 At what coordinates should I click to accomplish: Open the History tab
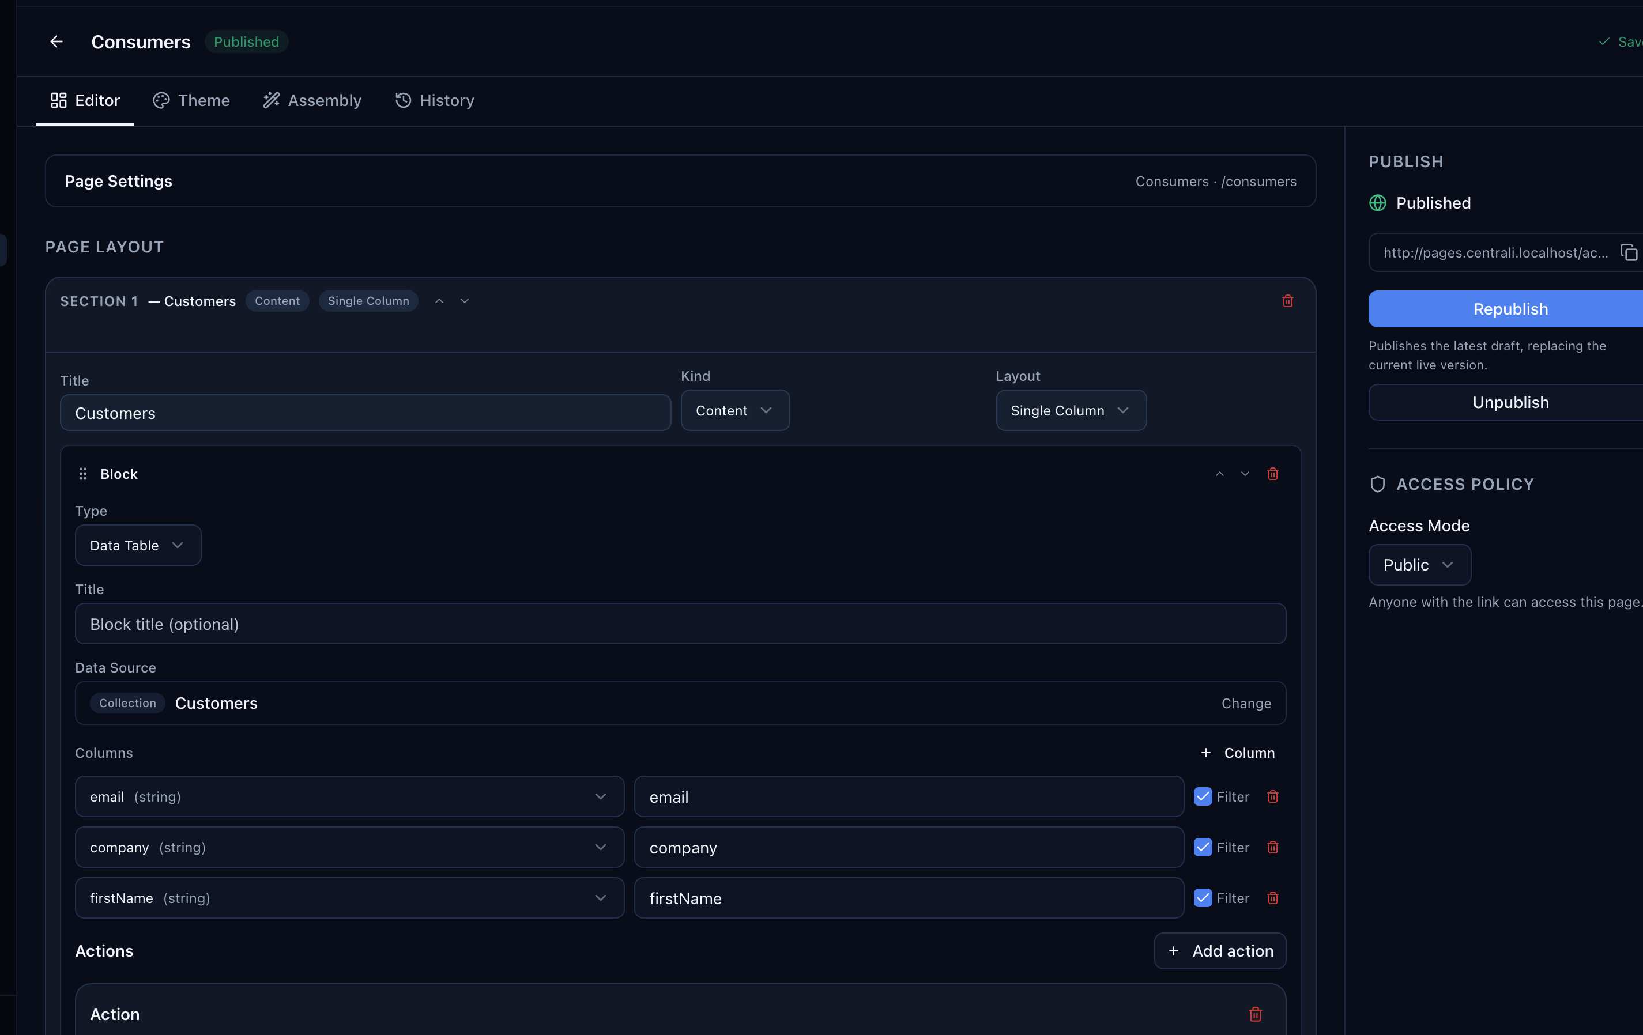click(435, 100)
